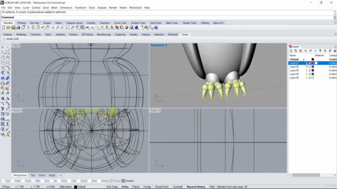This screenshot has width=337, height=189.
Task: Click the Stuller CAM toolbar button
Action: click(x=11, y=39)
